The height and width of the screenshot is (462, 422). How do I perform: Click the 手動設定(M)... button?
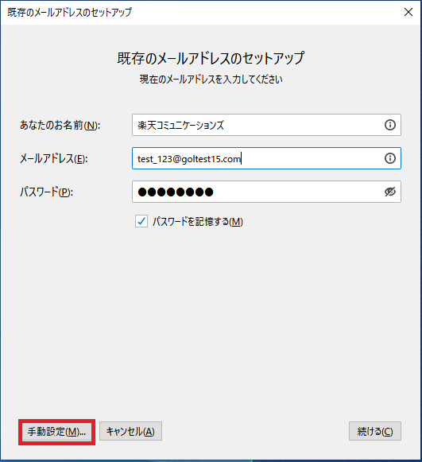click(56, 432)
